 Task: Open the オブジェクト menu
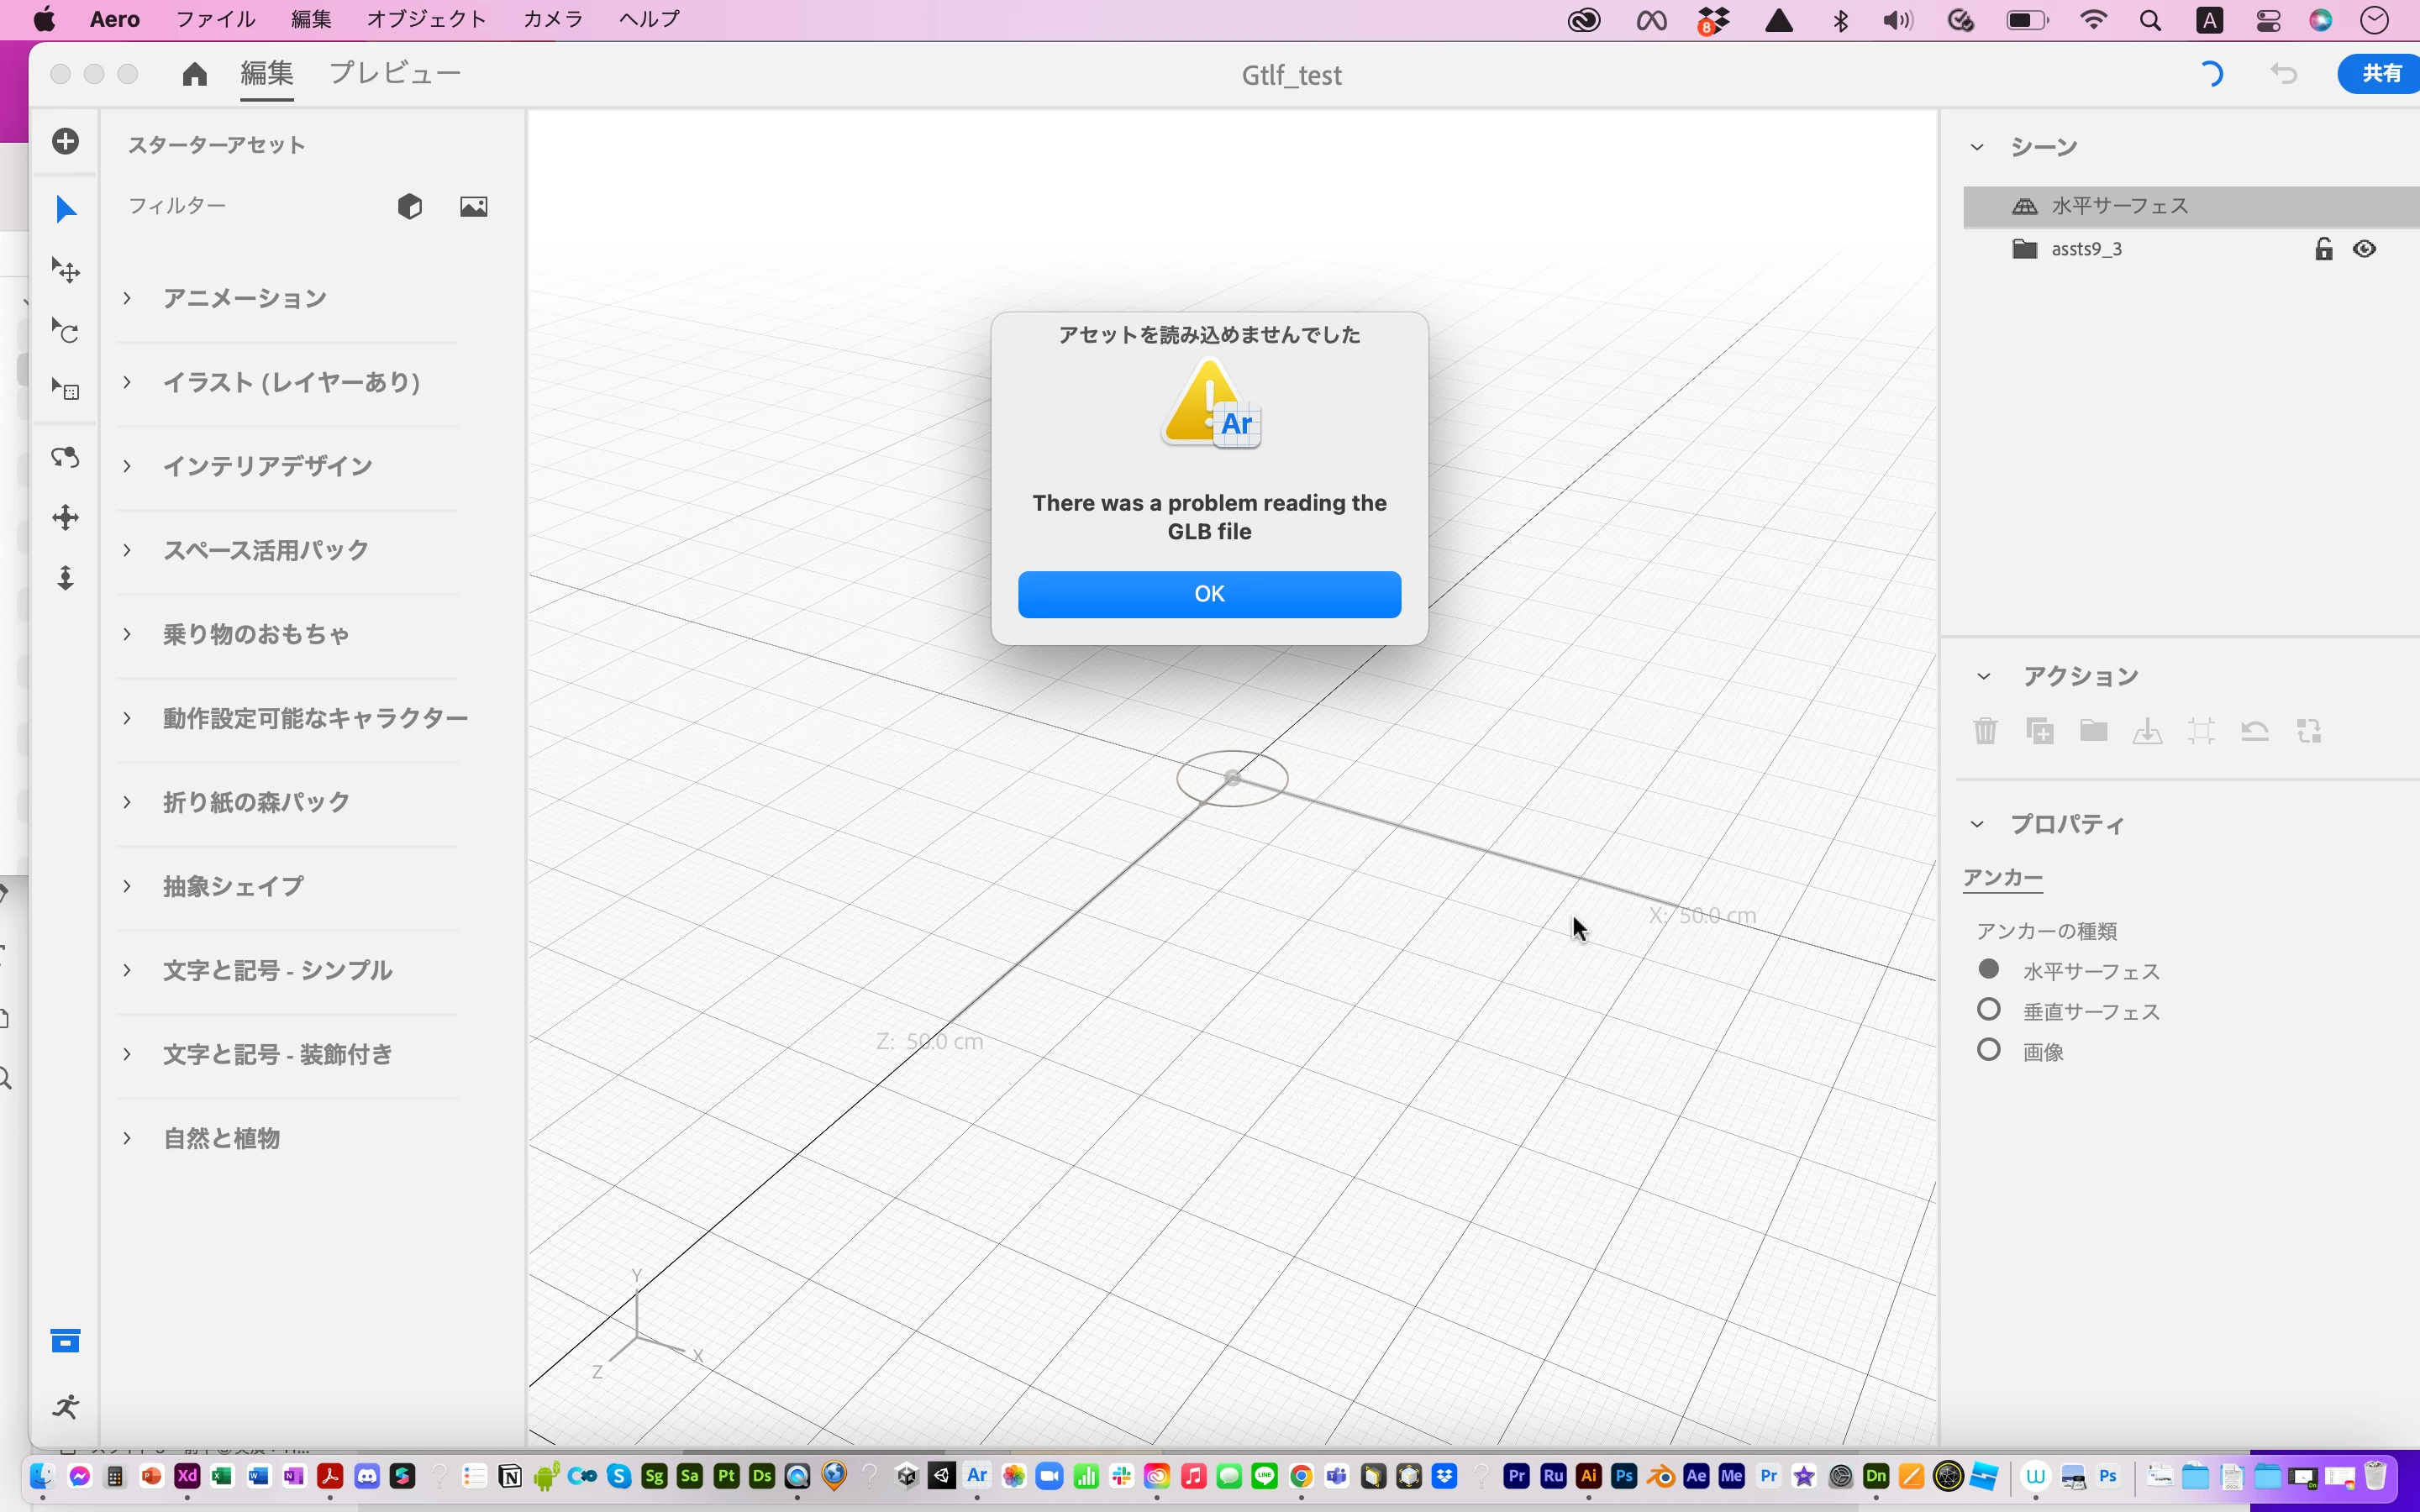pos(426,19)
